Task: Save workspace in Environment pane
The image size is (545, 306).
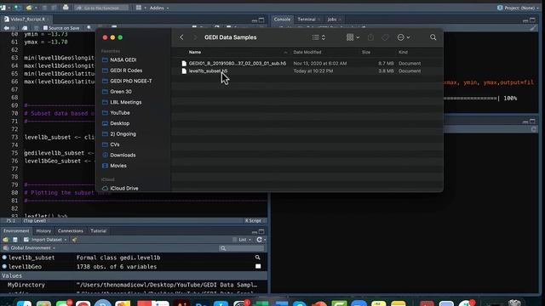Action: coord(15,240)
